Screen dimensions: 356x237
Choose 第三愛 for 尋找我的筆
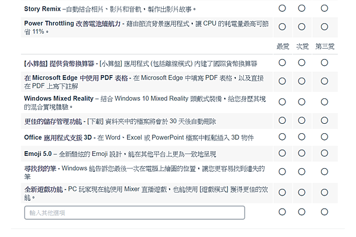pyautogui.click(x=325, y=172)
